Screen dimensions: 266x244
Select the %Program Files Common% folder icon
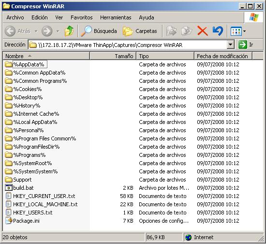tap(8, 138)
